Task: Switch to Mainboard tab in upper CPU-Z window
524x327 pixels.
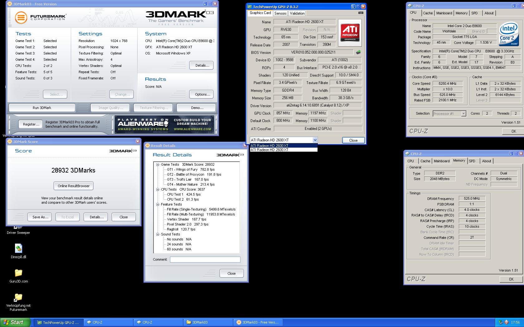Action: pyautogui.click(x=444, y=13)
